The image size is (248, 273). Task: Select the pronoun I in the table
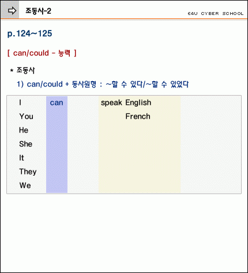[x=20, y=103]
